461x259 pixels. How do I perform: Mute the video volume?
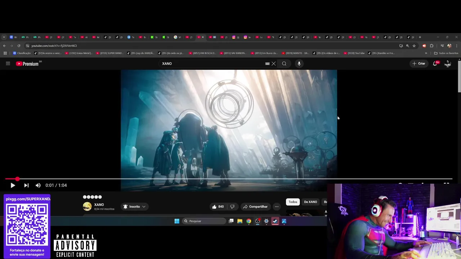[38, 185]
